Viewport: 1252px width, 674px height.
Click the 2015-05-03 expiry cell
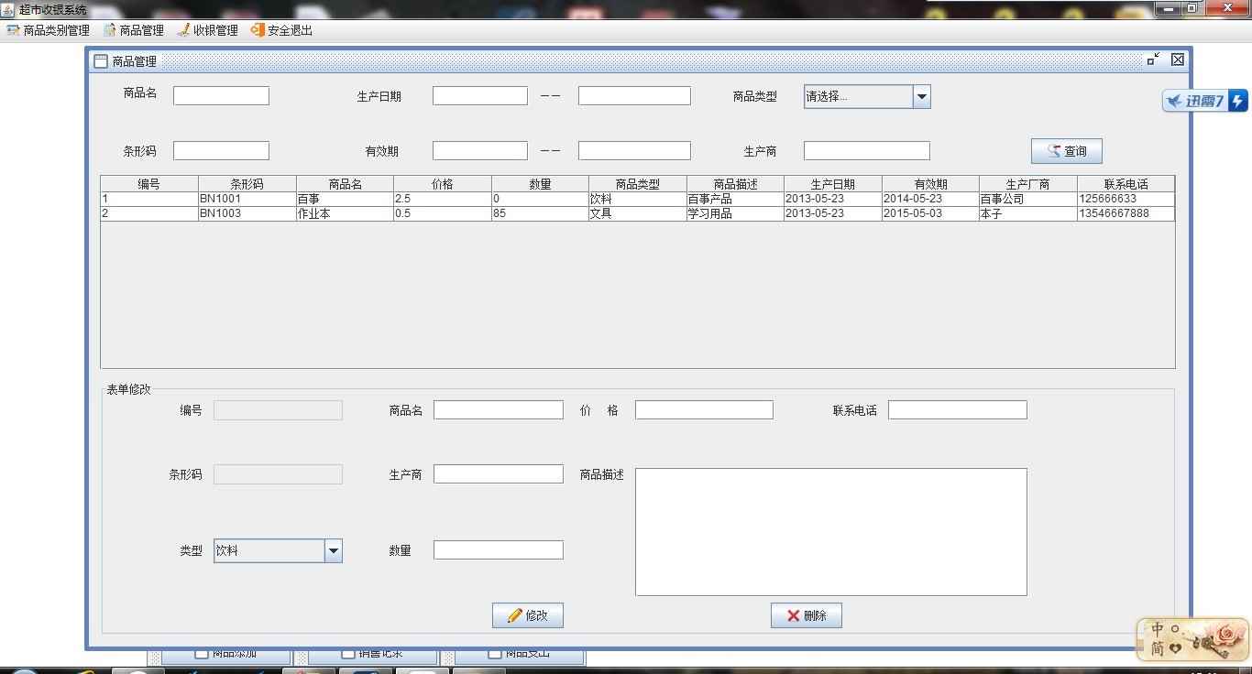tap(930, 213)
